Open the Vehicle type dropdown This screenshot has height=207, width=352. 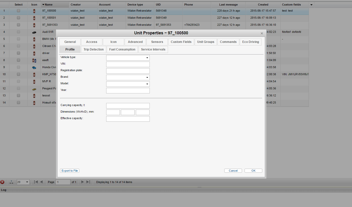(128, 58)
